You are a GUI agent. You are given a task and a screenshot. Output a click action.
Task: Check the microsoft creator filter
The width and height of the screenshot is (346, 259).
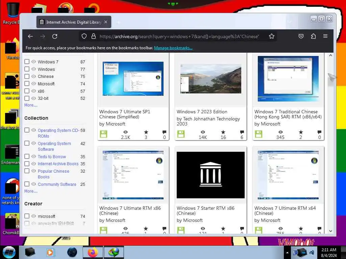tap(27, 216)
